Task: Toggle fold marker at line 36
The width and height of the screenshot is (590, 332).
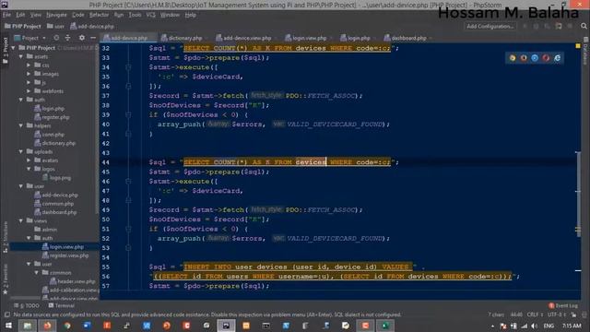Action: tap(128, 86)
